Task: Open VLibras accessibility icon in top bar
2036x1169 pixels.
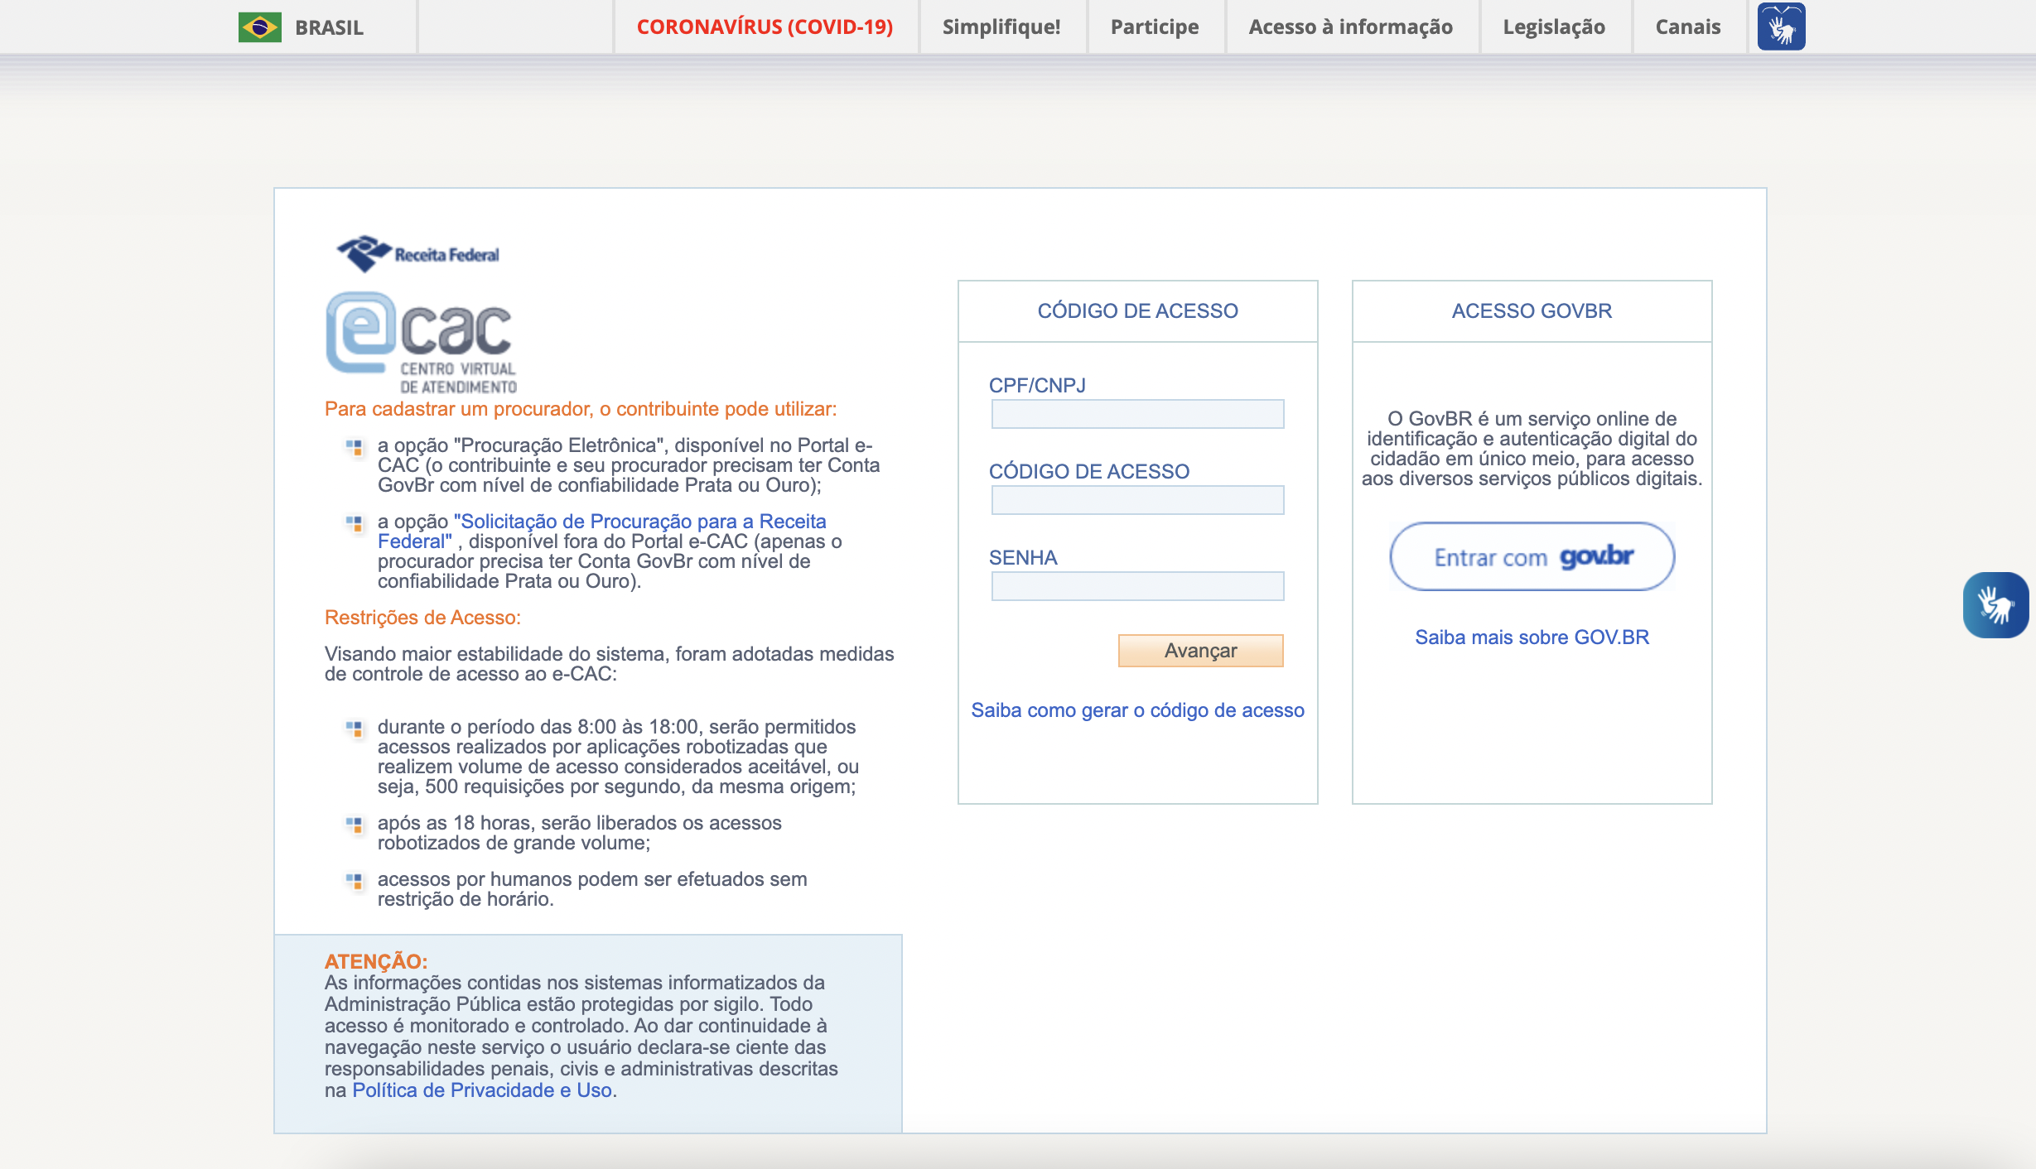Action: click(1781, 27)
